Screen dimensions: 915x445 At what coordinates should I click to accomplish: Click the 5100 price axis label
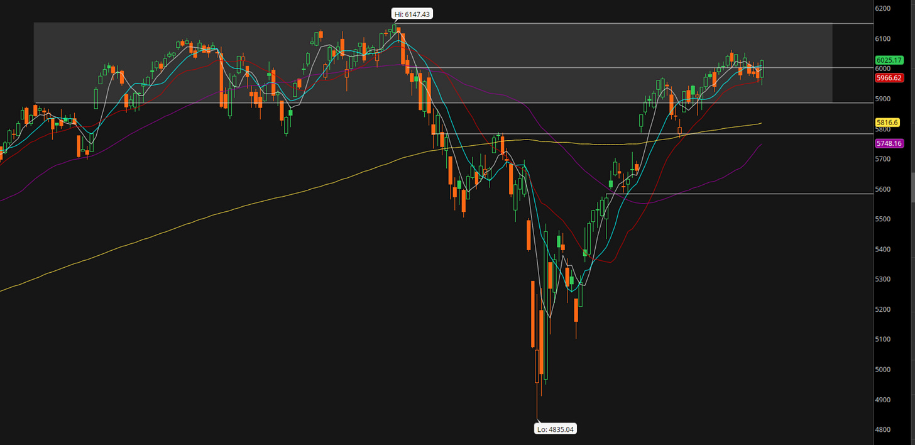883,339
